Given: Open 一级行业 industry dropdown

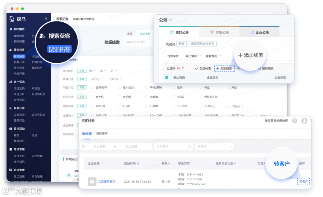Looking at the screenshot, I should [96, 79].
